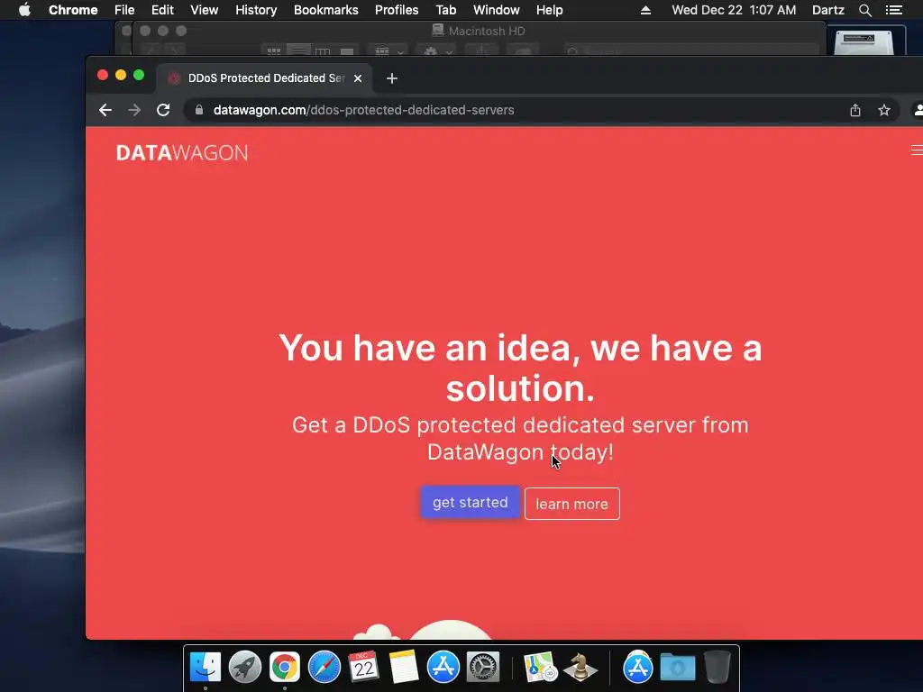Image resolution: width=923 pixels, height=692 pixels.
Task: Open System Preferences from the dock
Action: (483, 668)
